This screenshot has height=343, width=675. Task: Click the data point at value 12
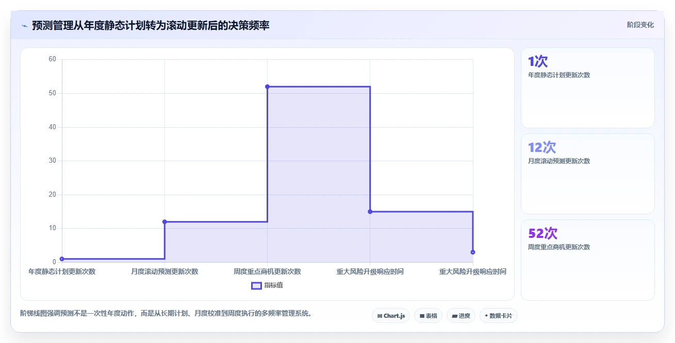point(164,222)
